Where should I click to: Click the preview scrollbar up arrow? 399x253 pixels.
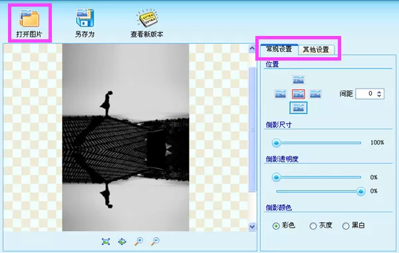[x=252, y=49]
